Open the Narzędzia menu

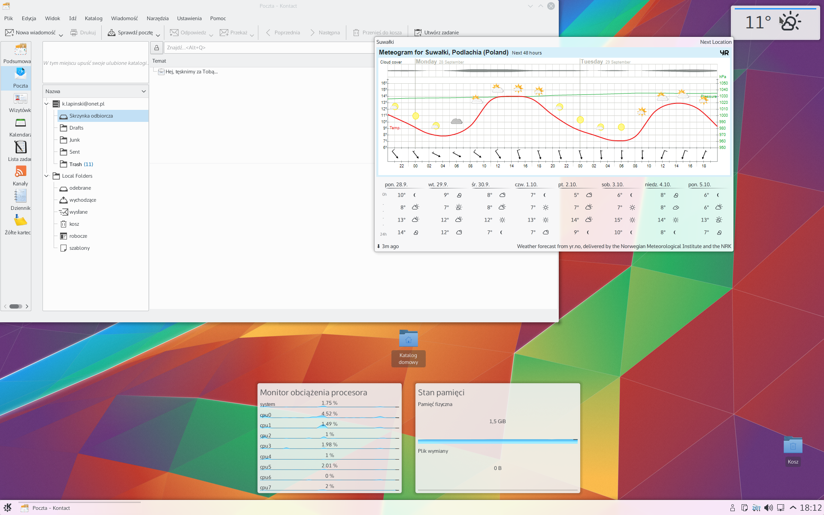(x=158, y=18)
